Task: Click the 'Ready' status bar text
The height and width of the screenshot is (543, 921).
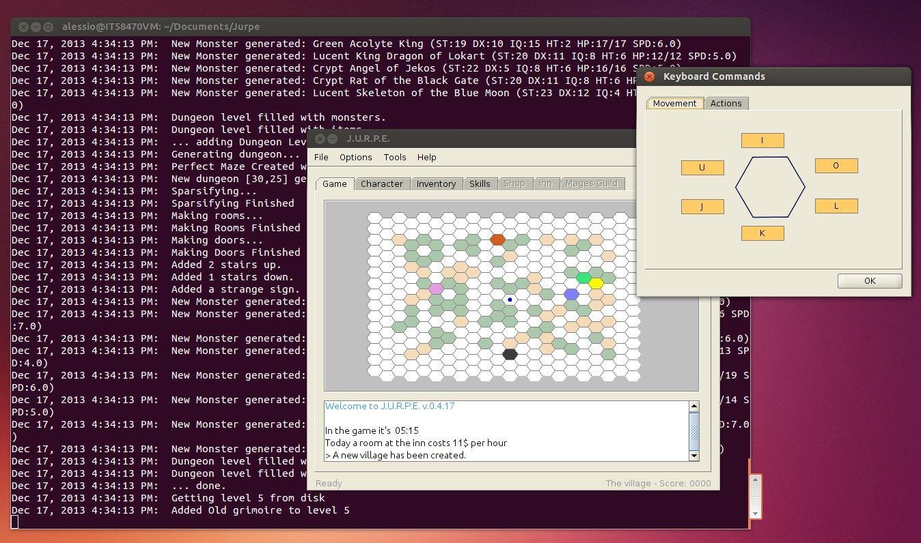Action: tap(329, 483)
